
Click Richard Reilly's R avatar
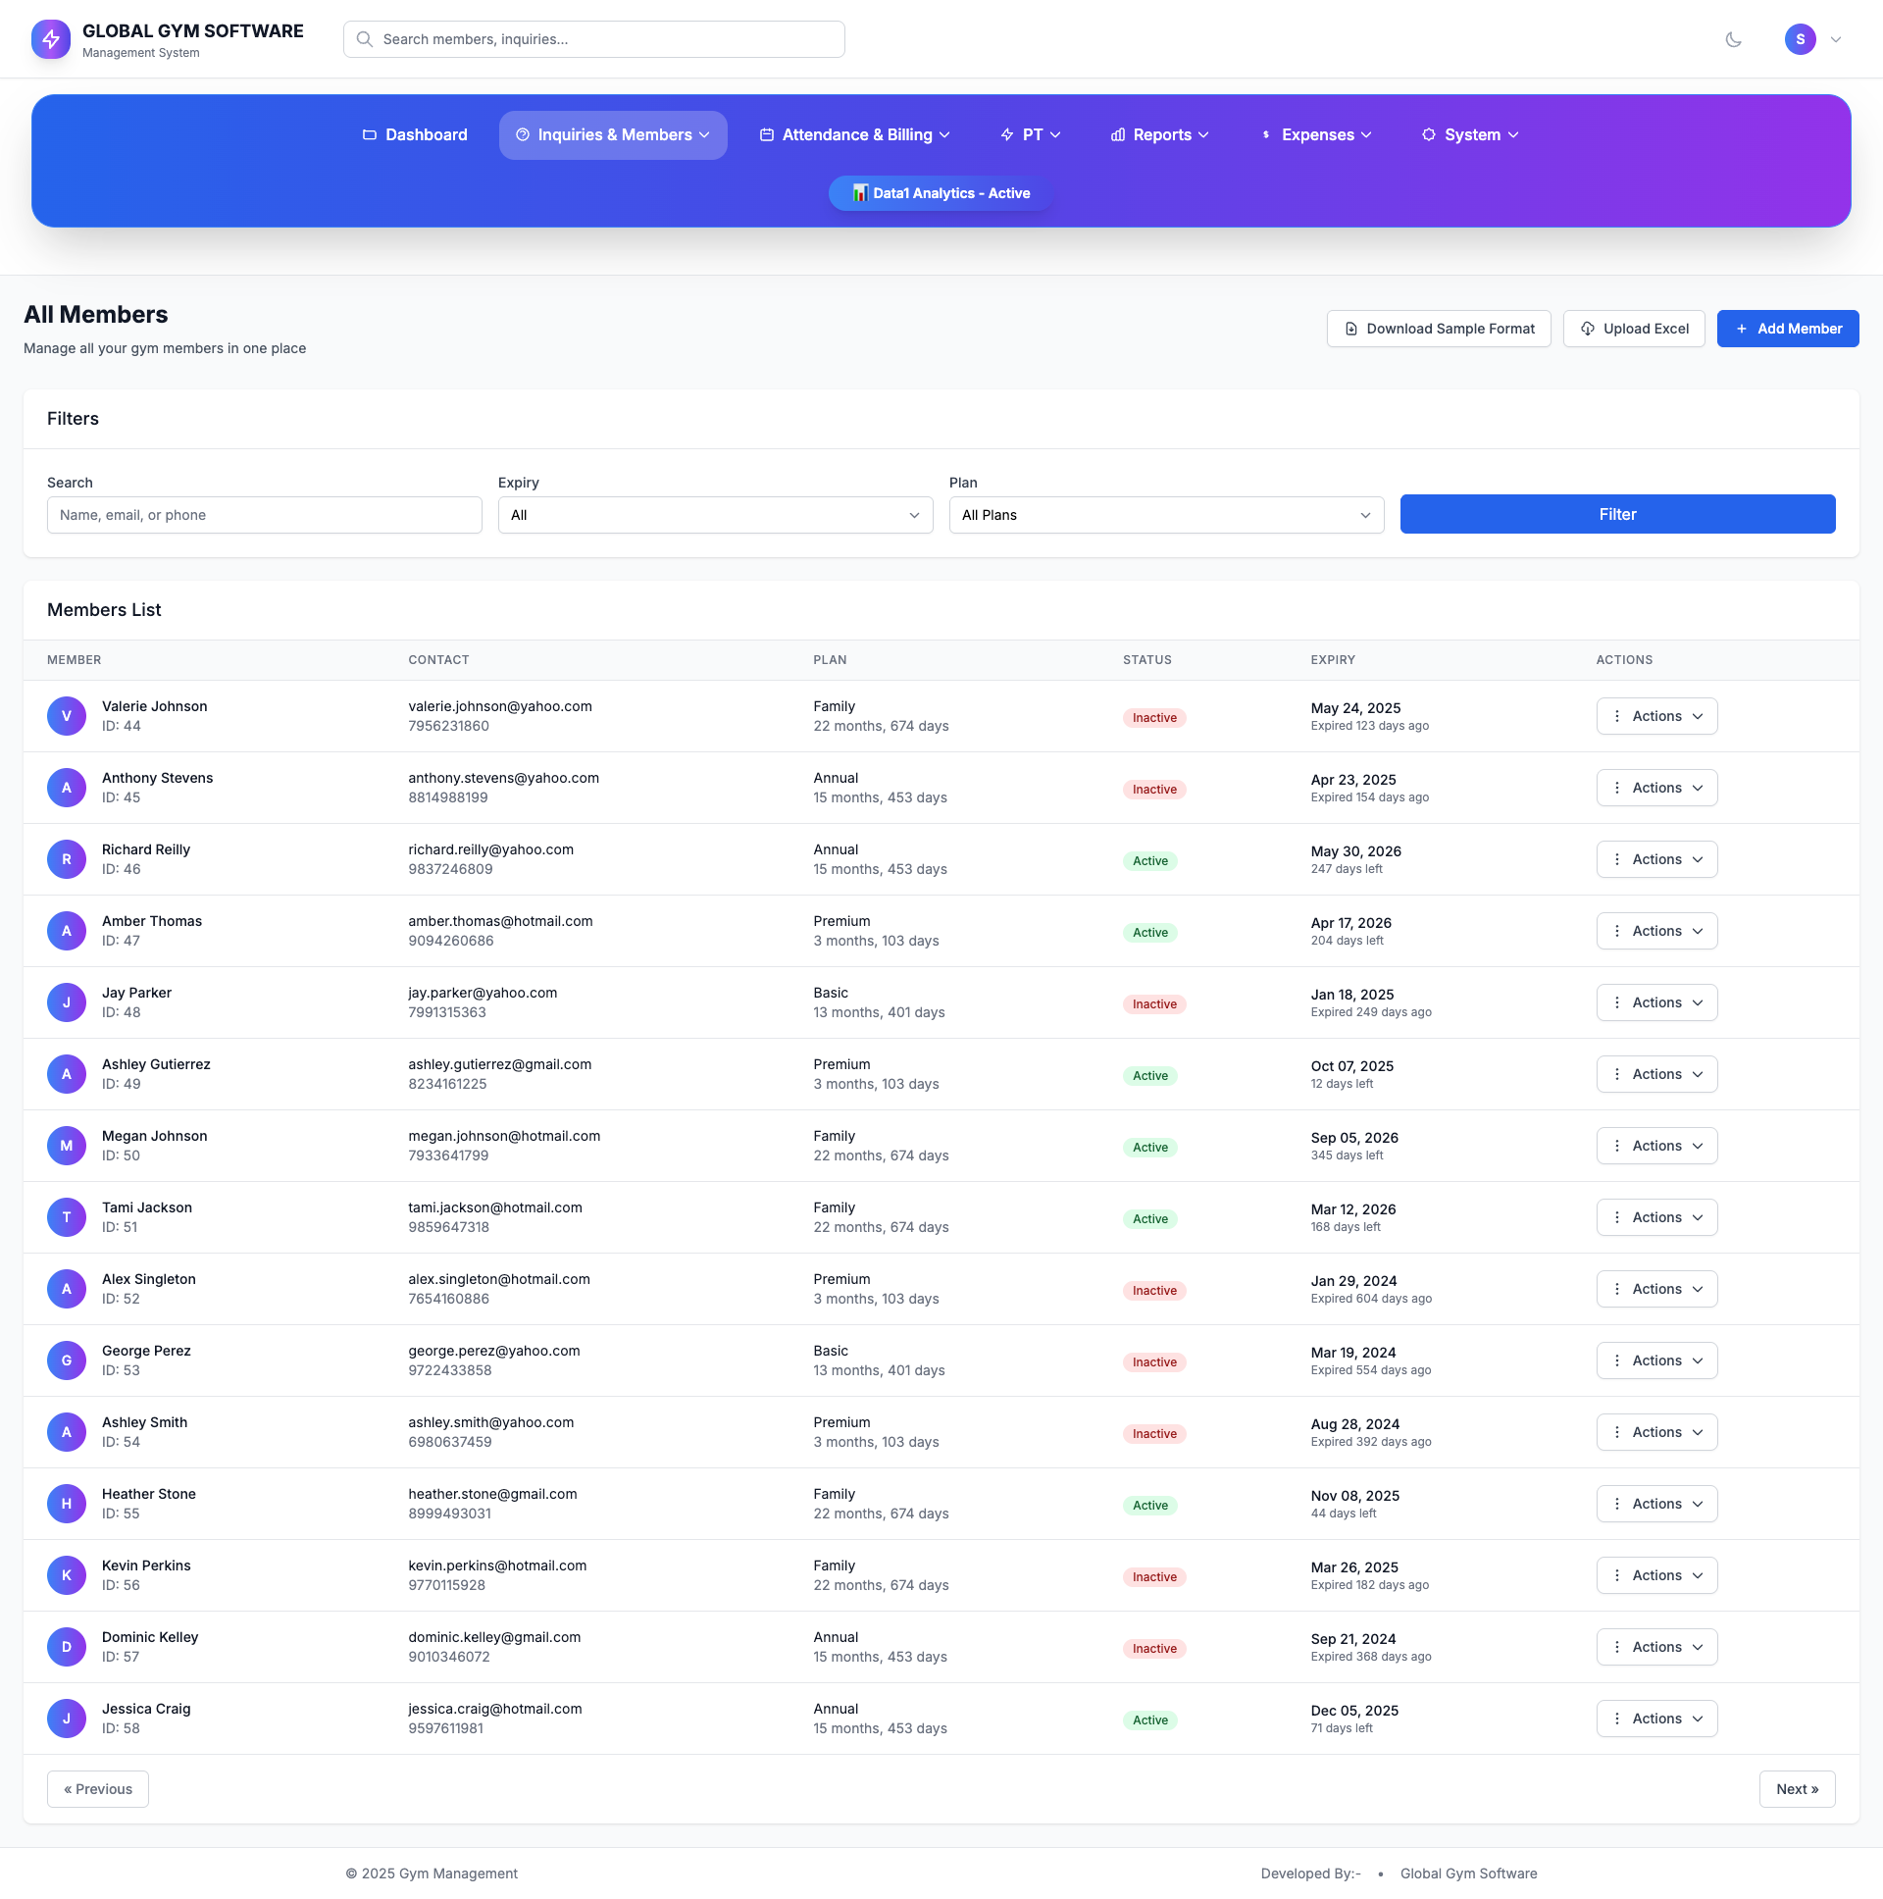[x=66, y=859]
